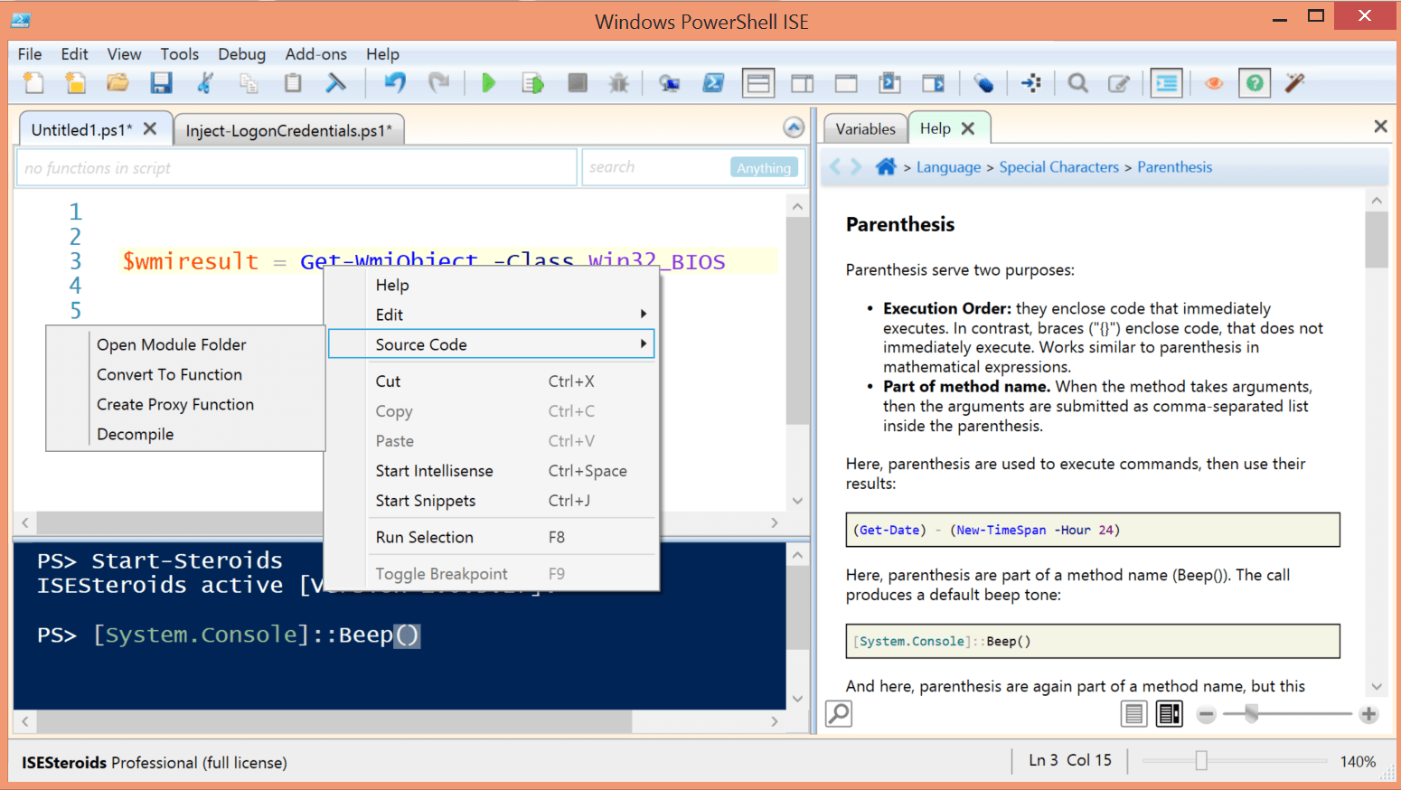1401x790 pixels.
Task: Choose Start Snippets from context menu
Action: [x=491, y=501]
